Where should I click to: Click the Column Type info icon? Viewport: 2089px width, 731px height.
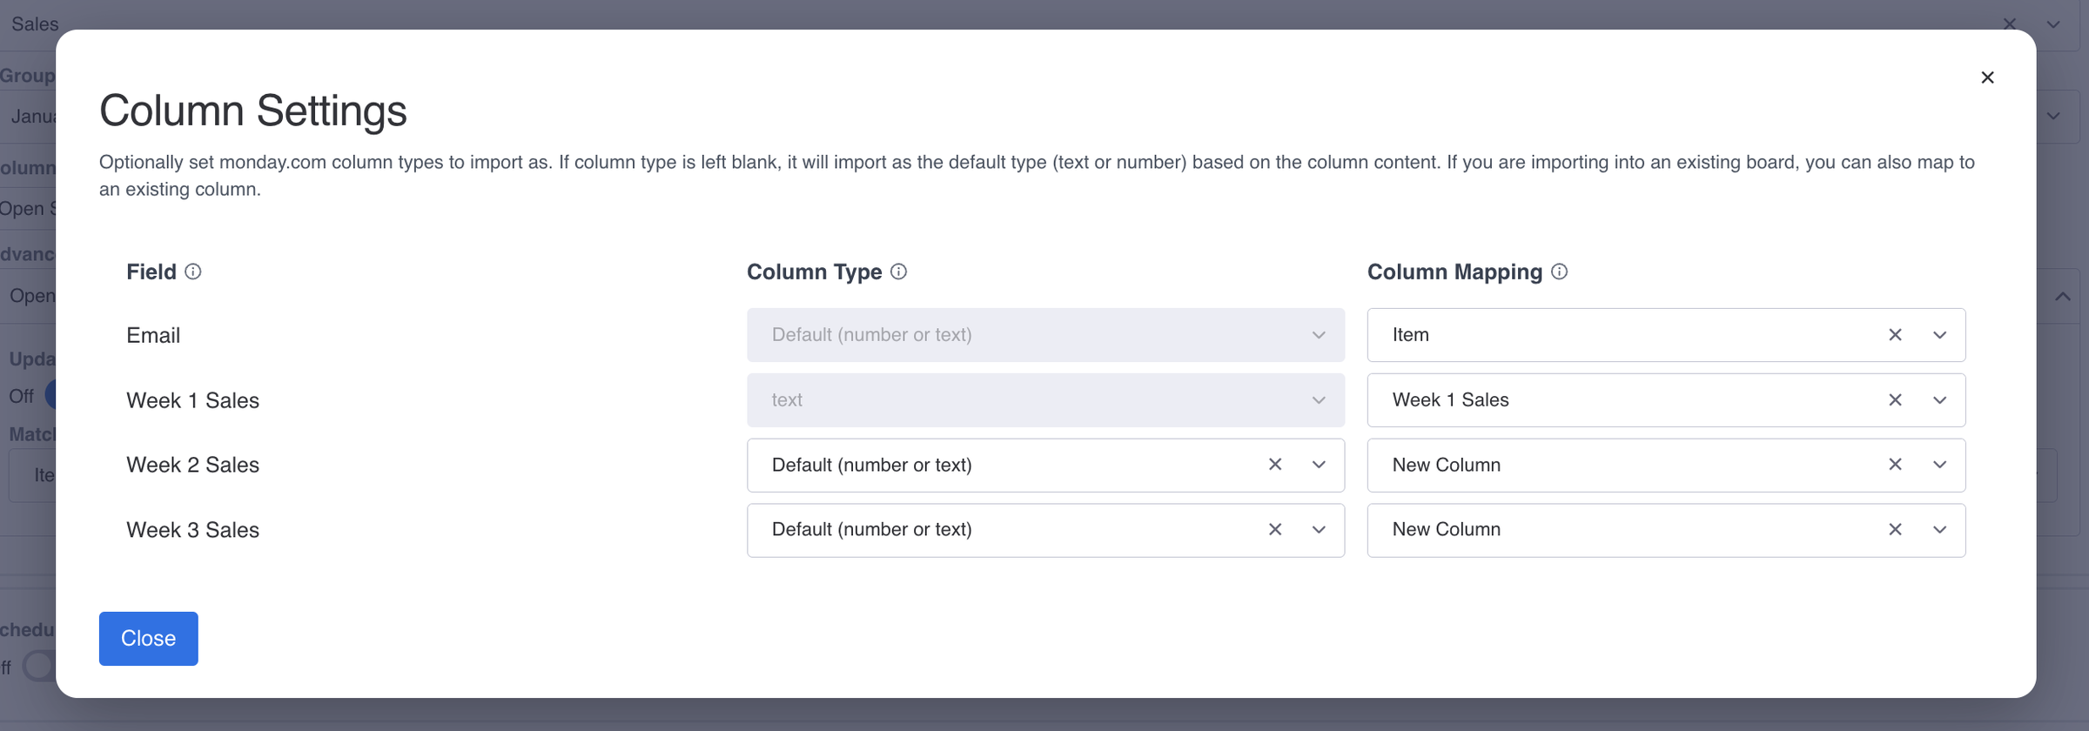tap(899, 272)
